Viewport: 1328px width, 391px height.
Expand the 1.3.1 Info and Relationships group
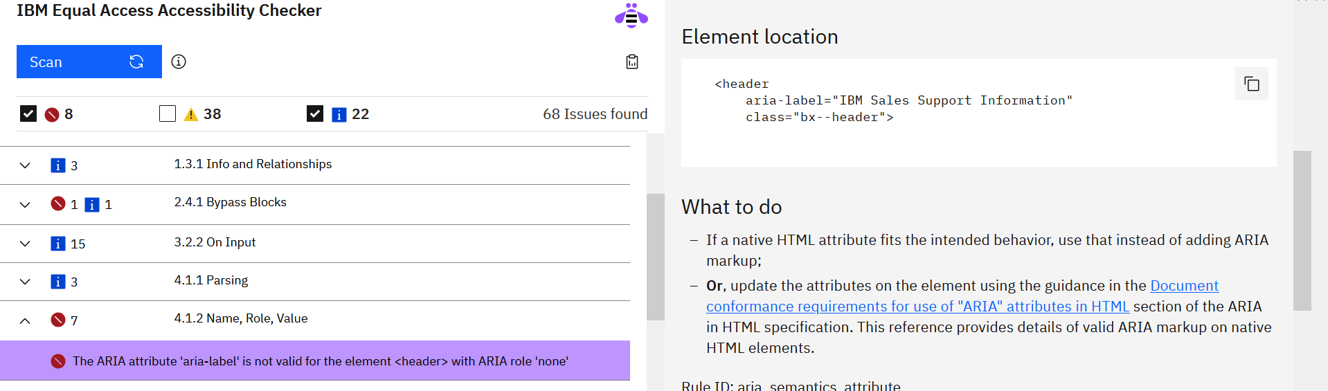point(25,165)
